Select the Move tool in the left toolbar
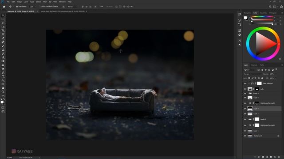Viewport: 284px width, 159px height. pyautogui.click(x=3, y=15)
